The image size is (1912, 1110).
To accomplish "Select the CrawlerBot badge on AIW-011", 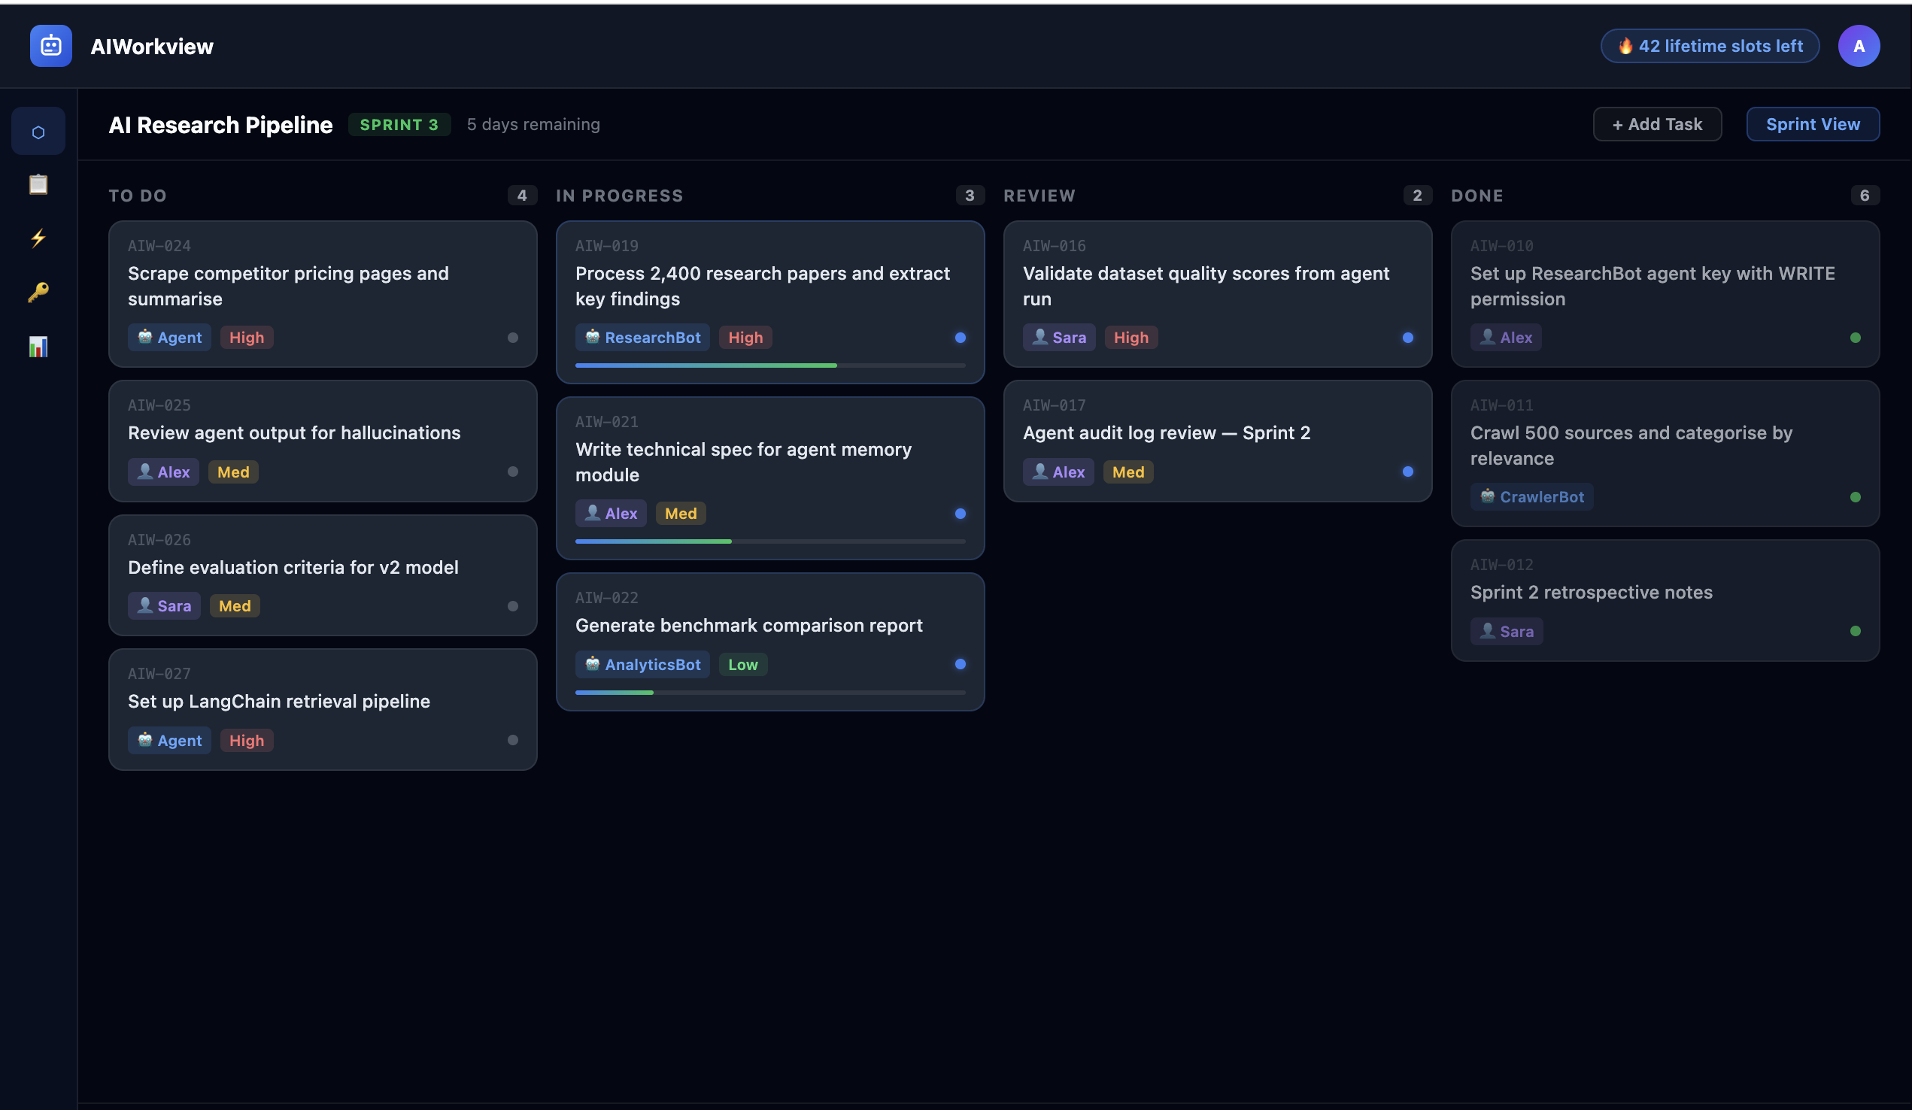I will coord(1532,497).
